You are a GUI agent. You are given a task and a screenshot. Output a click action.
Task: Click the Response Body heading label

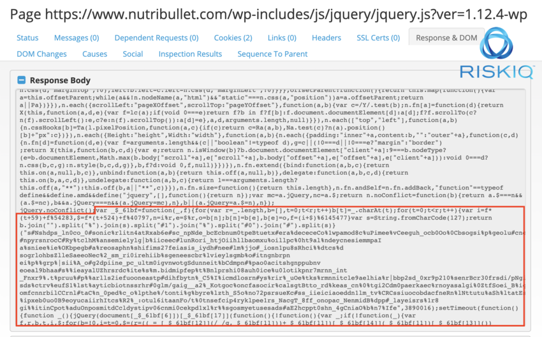(60, 80)
